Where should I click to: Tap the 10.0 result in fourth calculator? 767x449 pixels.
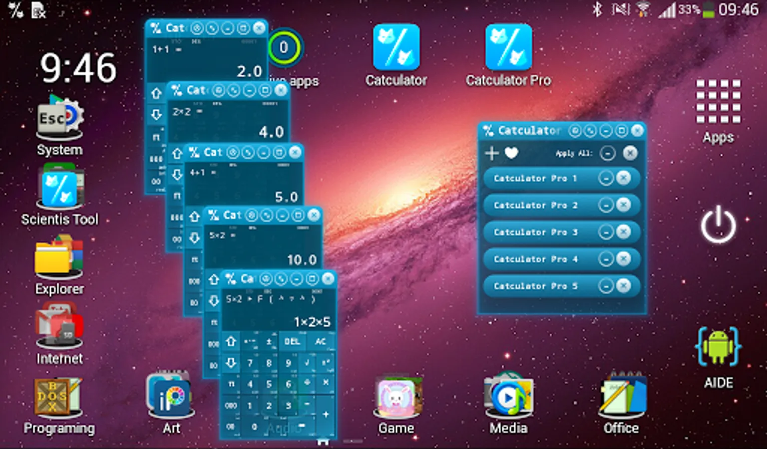(x=302, y=259)
